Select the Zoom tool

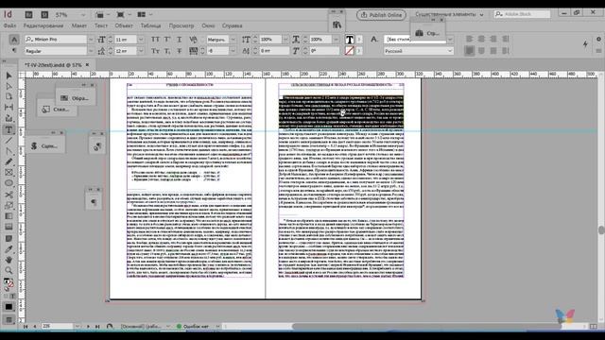pos(9,271)
